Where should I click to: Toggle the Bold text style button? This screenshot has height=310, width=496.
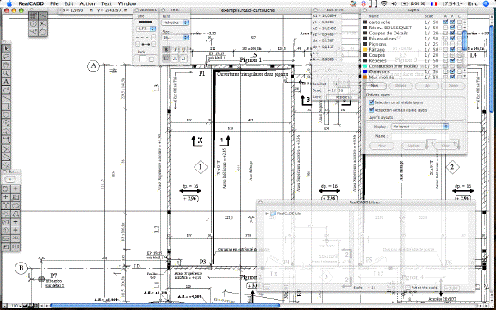(x=166, y=49)
